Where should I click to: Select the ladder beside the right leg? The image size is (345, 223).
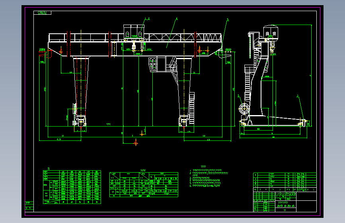192,108
